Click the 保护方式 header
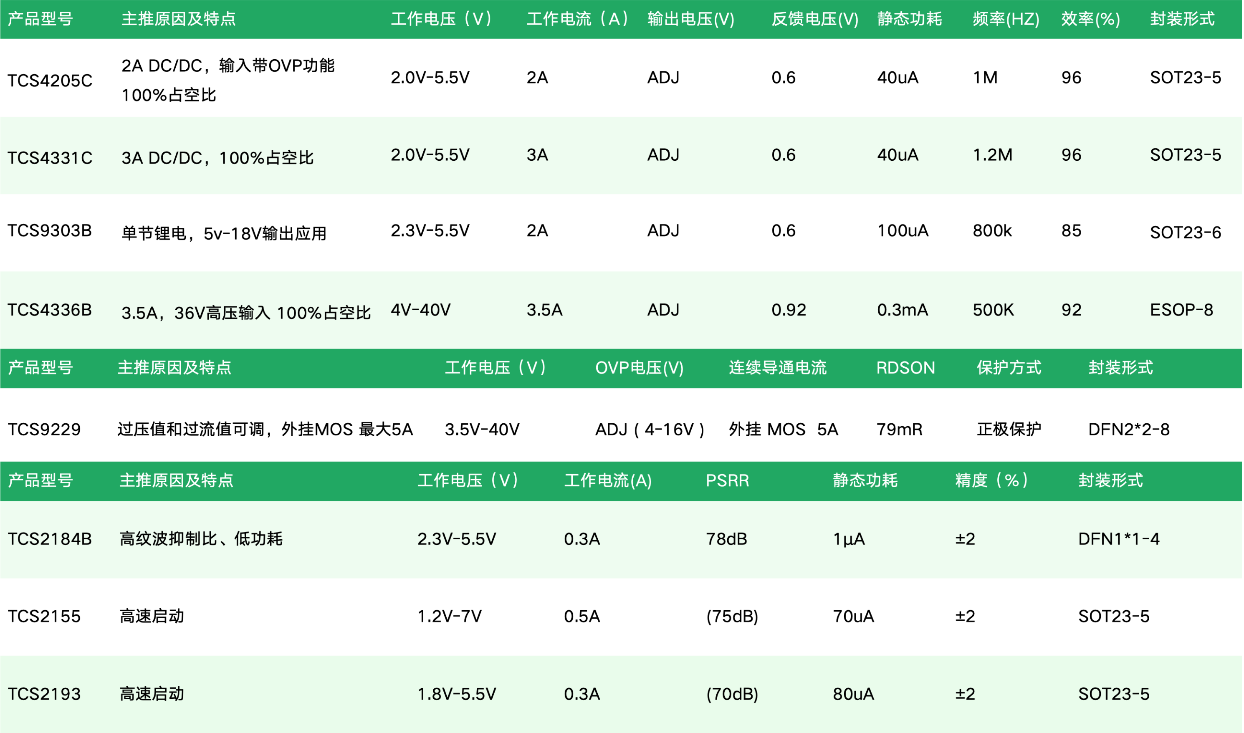 coord(1009,368)
